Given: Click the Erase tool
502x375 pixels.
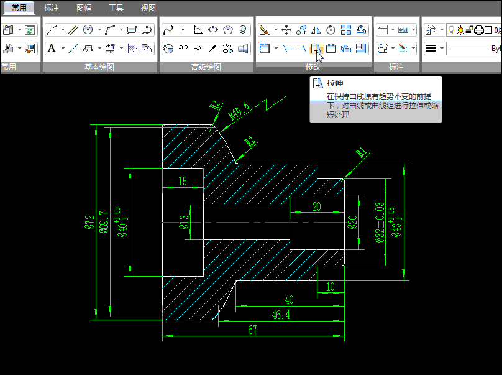Looking at the screenshot, I should (265, 30).
